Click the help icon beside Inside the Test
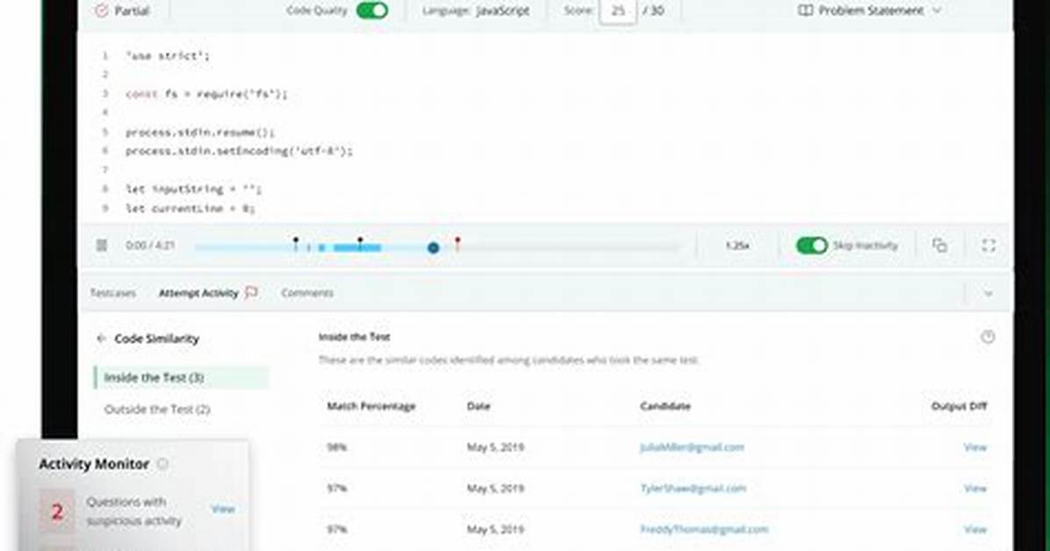The image size is (1050, 551). (x=988, y=338)
